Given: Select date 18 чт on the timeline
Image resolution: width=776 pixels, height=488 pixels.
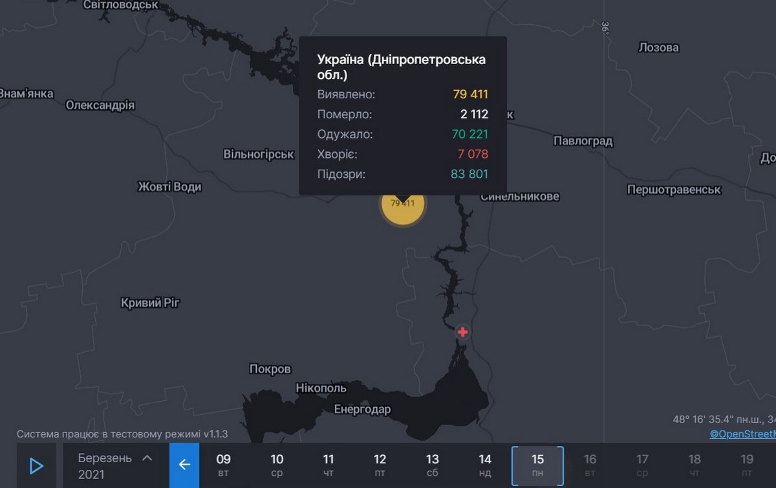Looking at the screenshot, I should click(x=695, y=466).
